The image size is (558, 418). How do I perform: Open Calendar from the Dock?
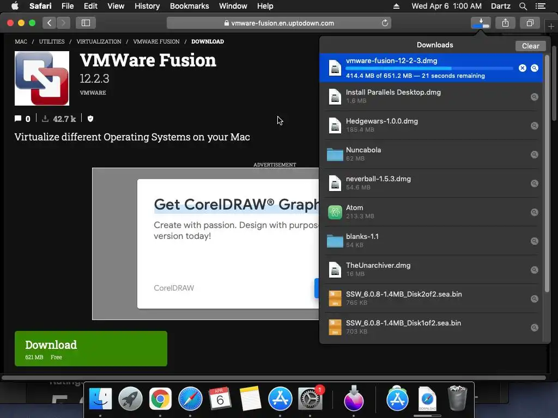(220, 399)
